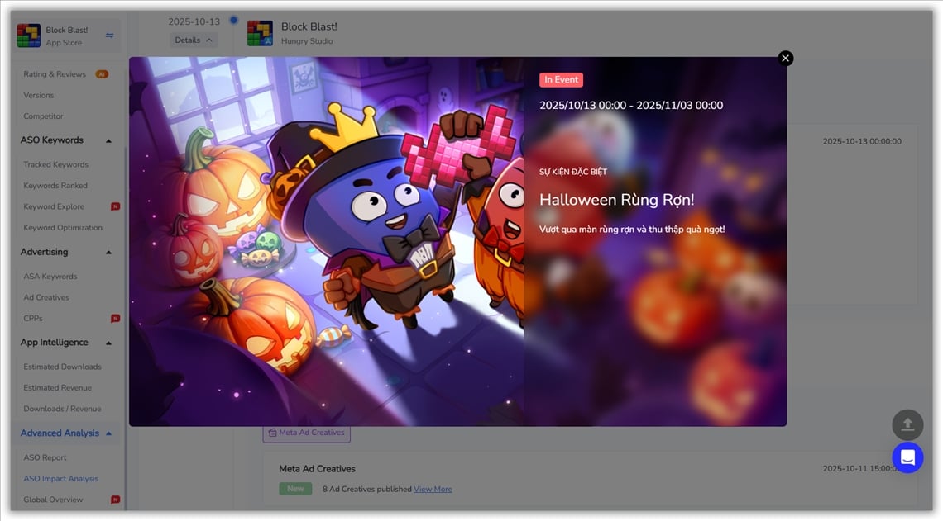Image resolution: width=943 pixels, height=521 pixels.
Task: Click the timeline dot next to 2025-10-13
Action: click(x=233, y=21)
